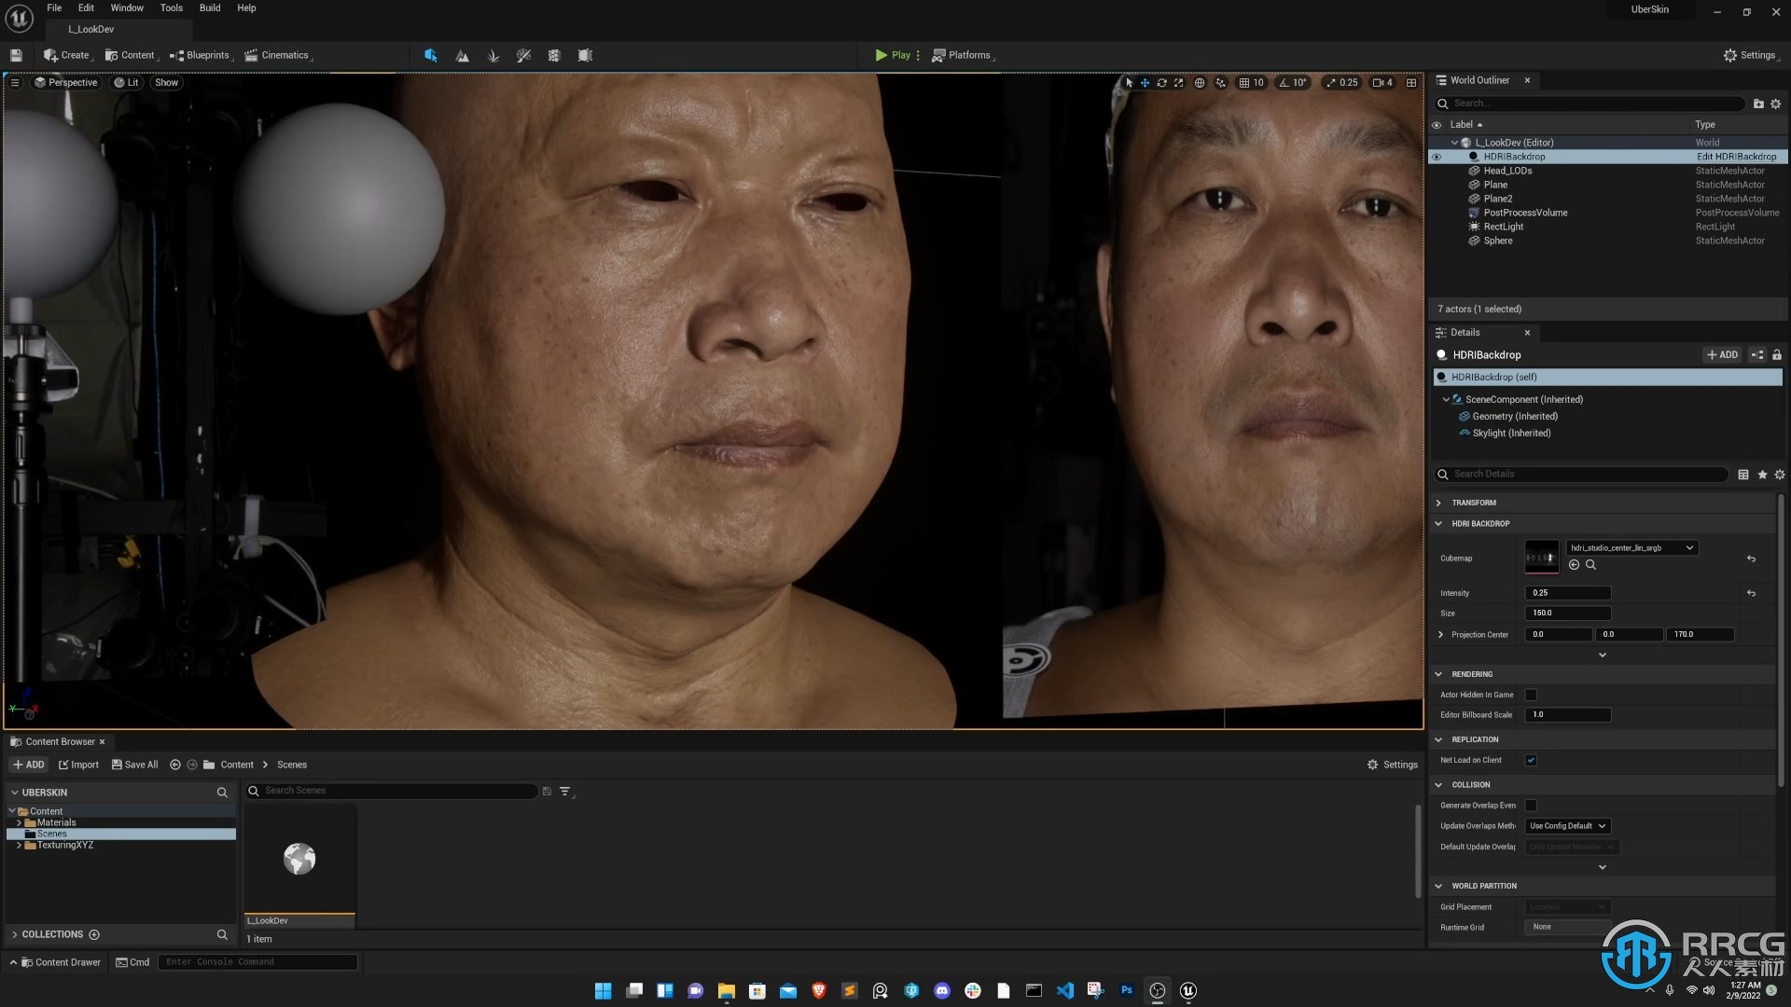Image resolution: width=1791 pixels, height=1007 pixels.
Task: Open the Window menu
Action: pos(127,7)
